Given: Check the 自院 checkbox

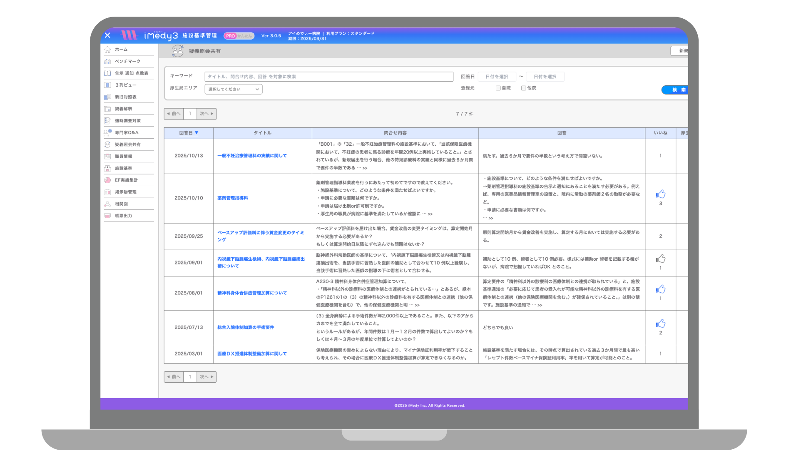Looking at the screenshot, I should coord(498,88).
